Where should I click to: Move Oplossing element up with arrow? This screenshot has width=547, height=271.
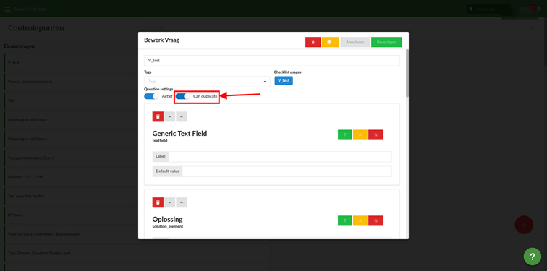[182, 202]
